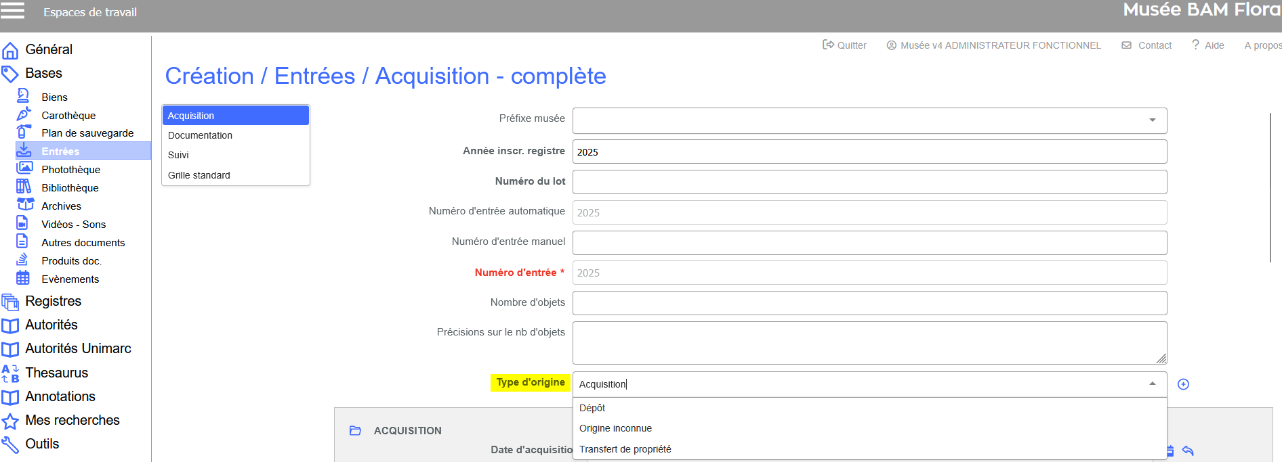
Task: Click the Quitter link
Action: [x=844, y=45]
